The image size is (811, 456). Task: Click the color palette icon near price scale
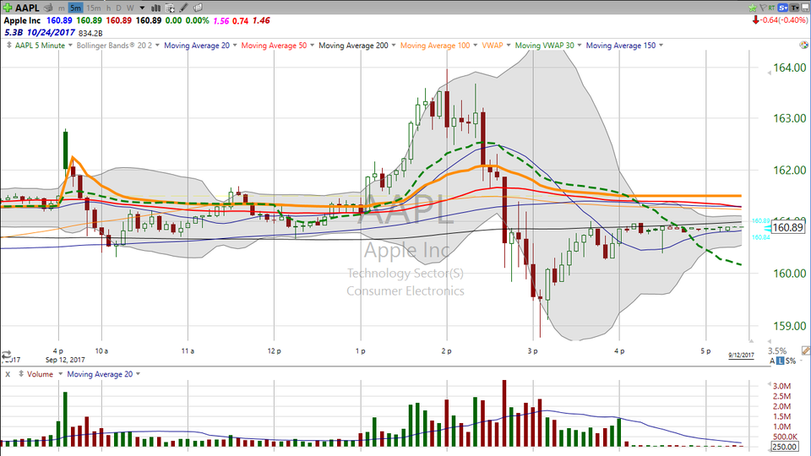[803, 46]
